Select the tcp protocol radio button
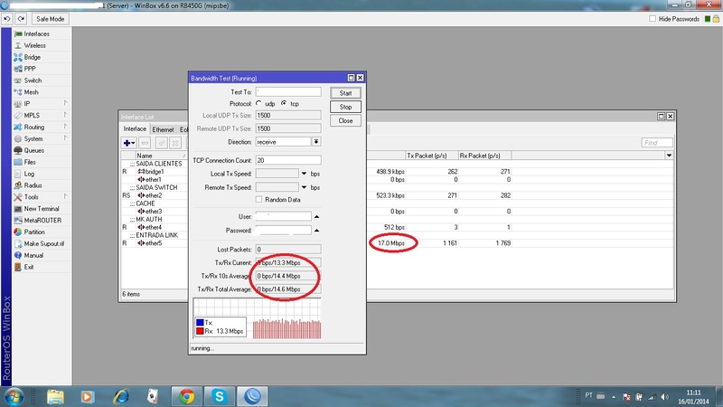 pyautogui.click(x=284, y=103)
